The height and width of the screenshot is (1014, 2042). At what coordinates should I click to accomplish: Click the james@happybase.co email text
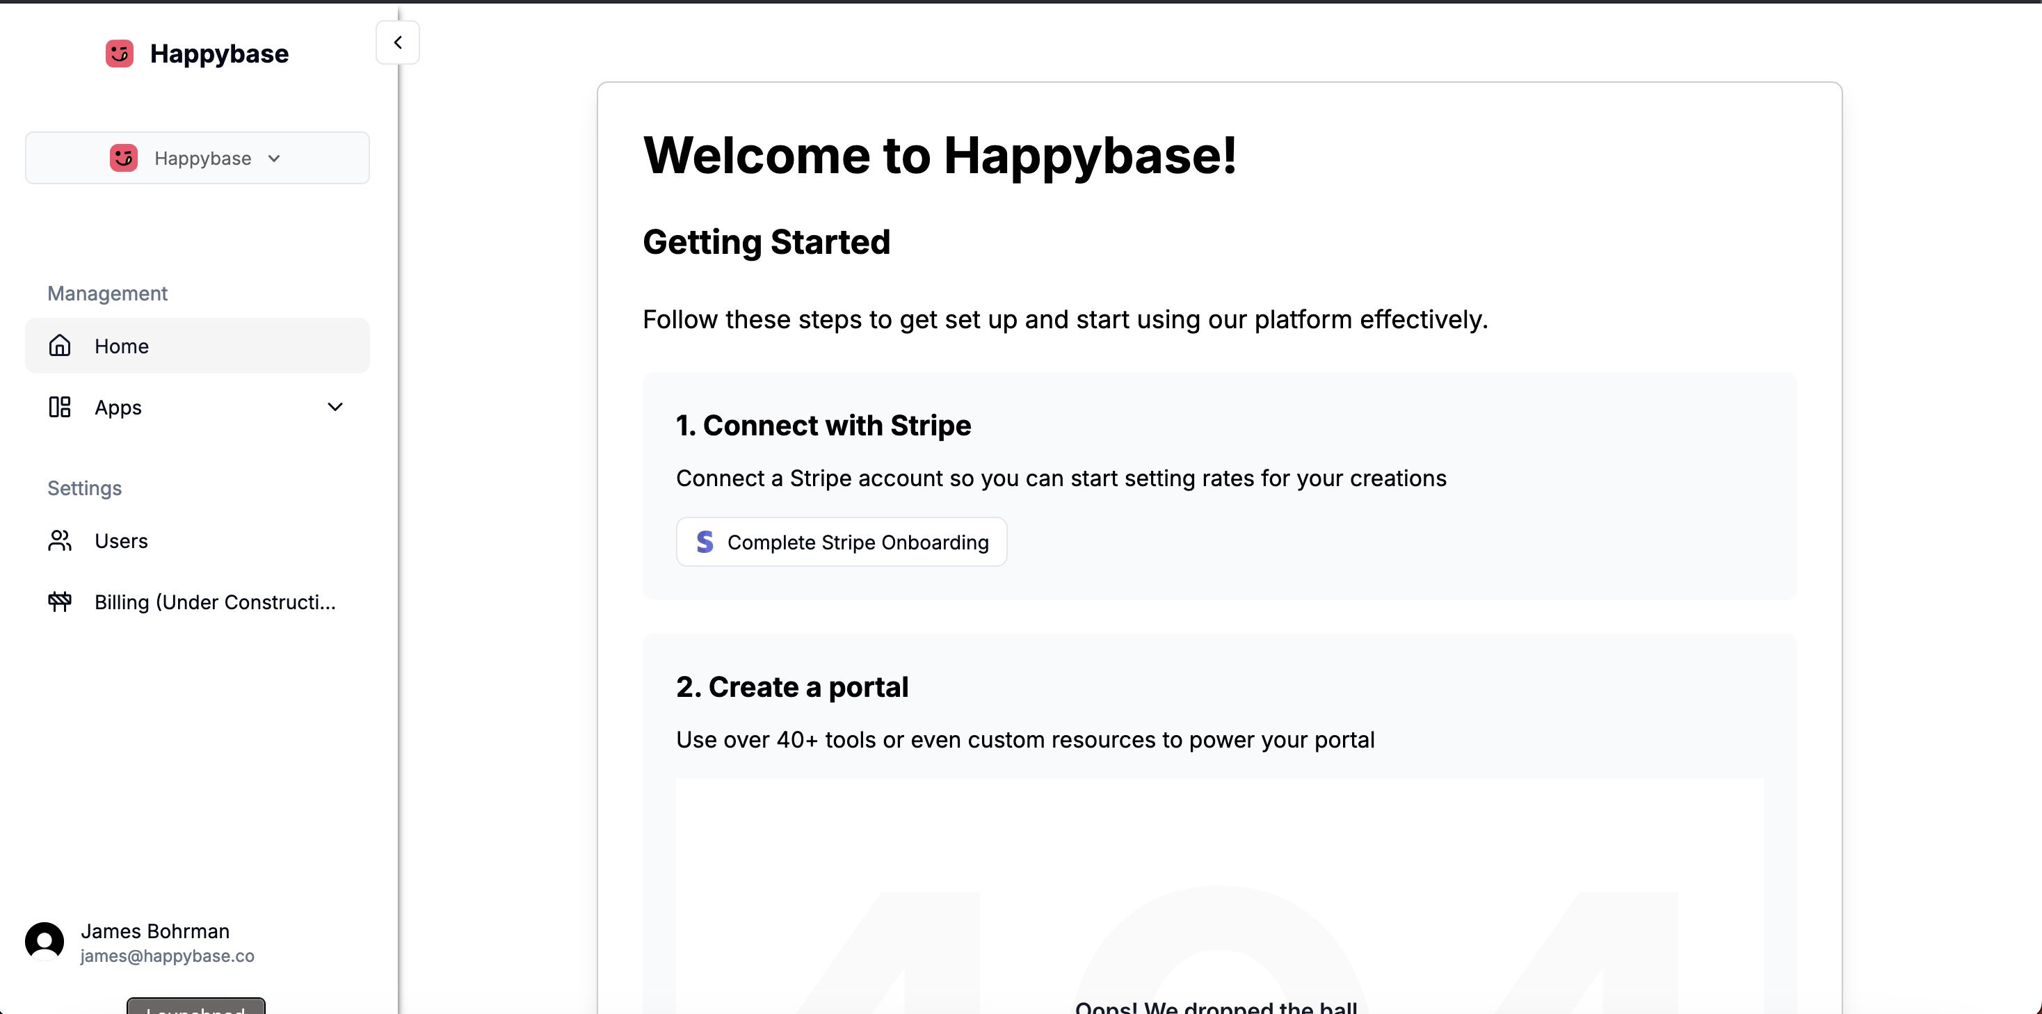[x=167, y=956]
